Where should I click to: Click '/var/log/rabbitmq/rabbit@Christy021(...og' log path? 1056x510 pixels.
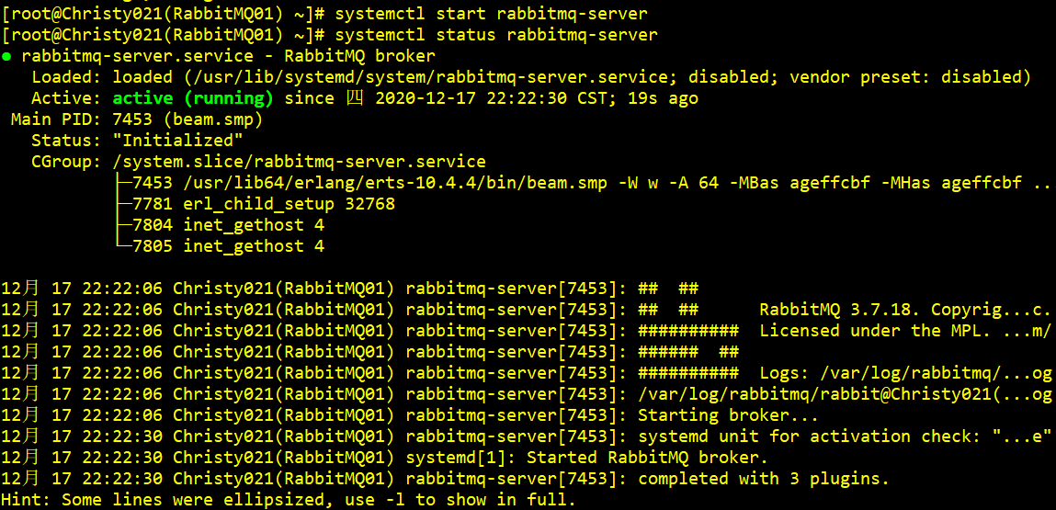pyautogui.click(x=845, y=394)
